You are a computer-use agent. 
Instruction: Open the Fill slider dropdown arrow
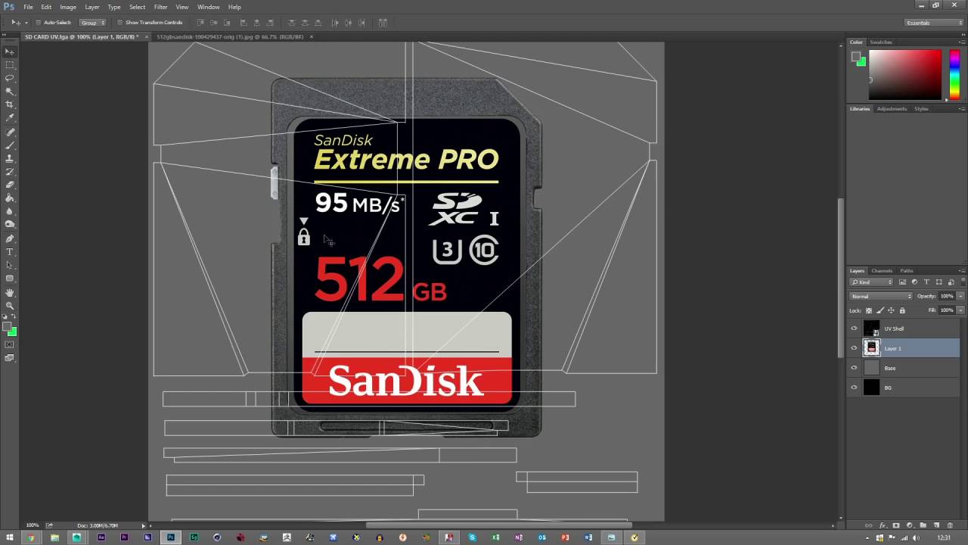click(x=960, y=310)
